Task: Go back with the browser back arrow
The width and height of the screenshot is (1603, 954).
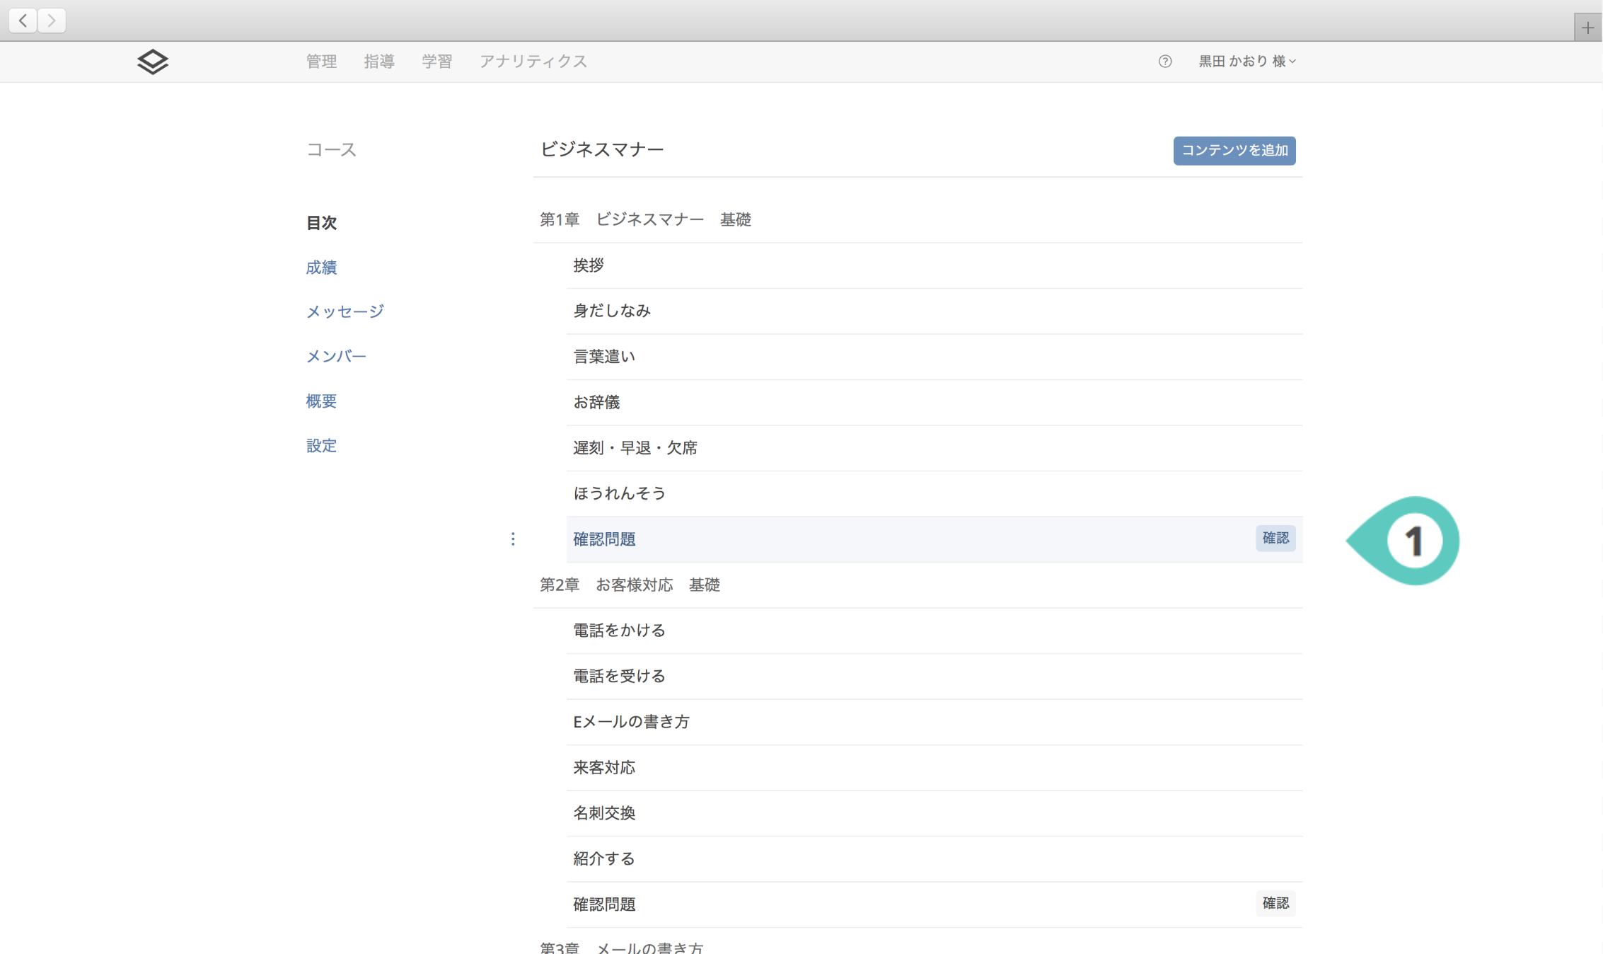Action: coord(23,21)
